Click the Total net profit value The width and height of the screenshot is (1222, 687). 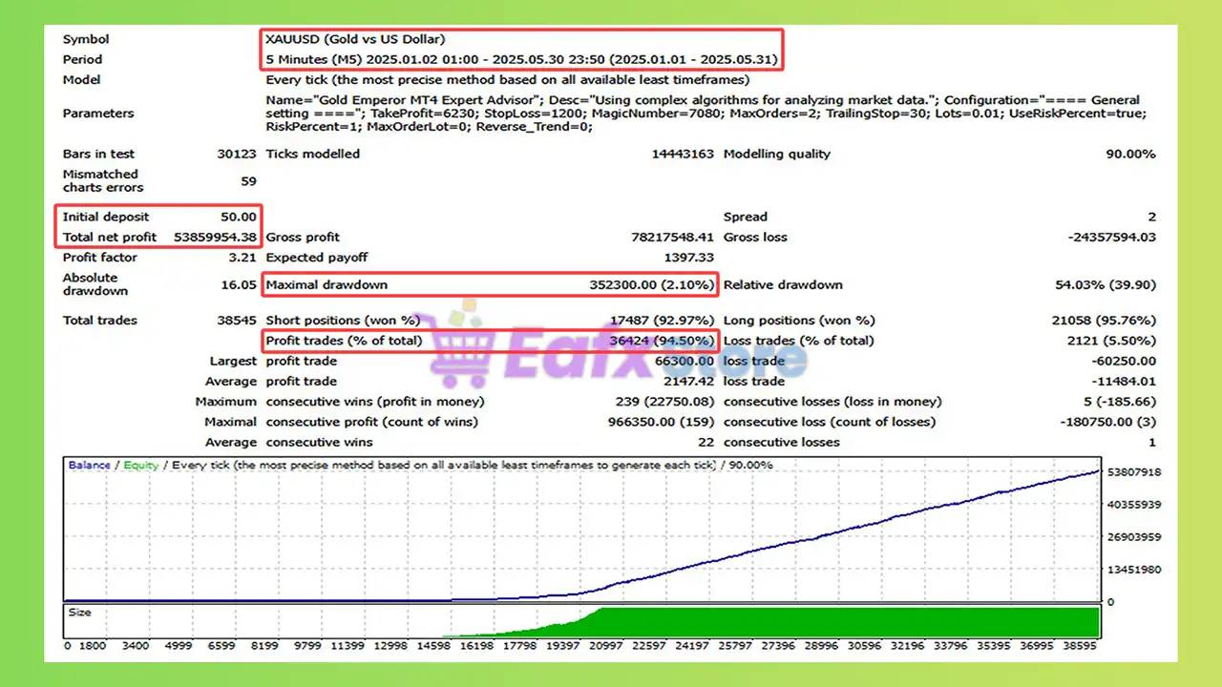click(x=216, y=237)
